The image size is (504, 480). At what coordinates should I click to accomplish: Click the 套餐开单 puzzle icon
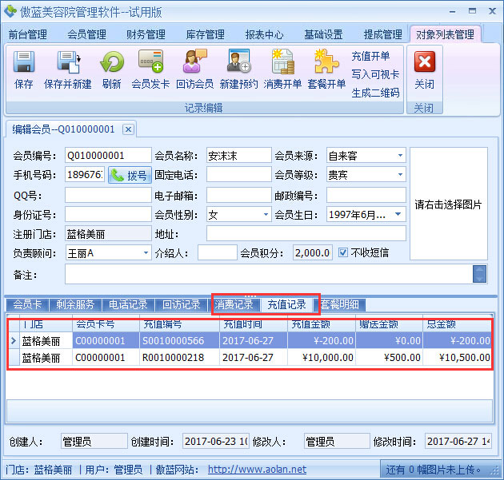pyautogui.click(x=326, y=63)
